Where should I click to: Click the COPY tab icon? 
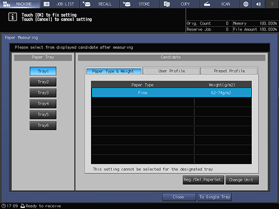(167, 4)
